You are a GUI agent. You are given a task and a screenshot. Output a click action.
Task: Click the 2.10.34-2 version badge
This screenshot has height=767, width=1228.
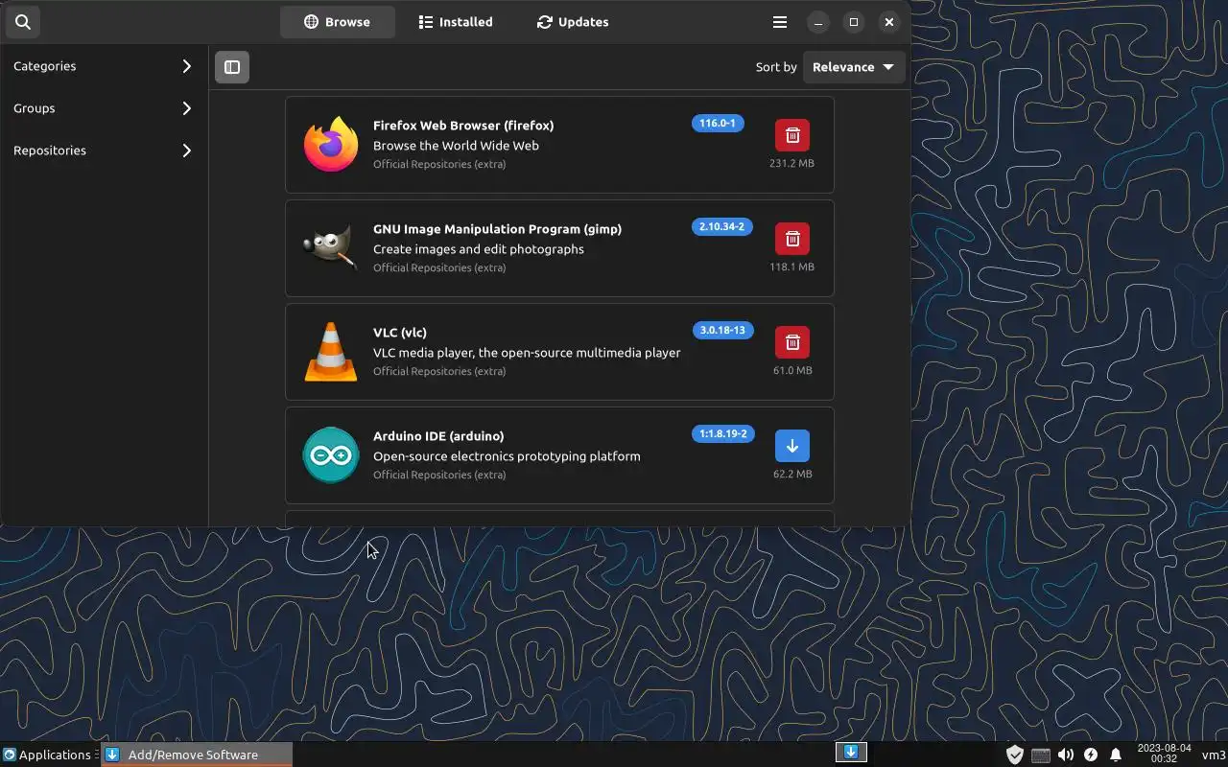[x=721, y=226]
